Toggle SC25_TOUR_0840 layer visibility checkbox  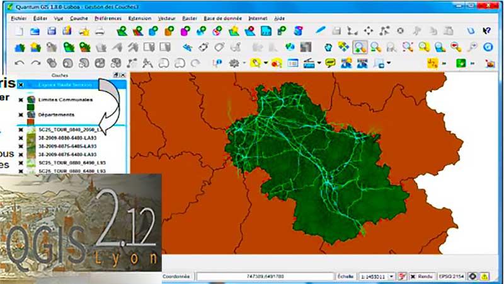[x=21, y=130]
